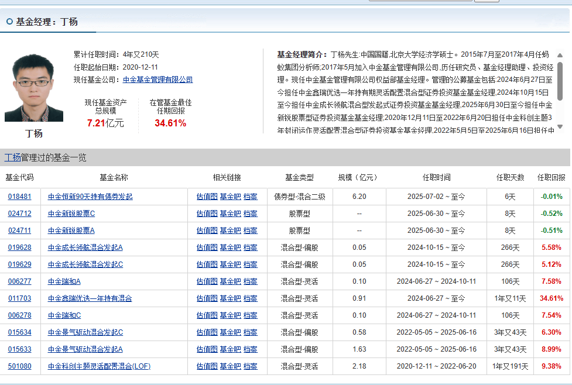
Task: Click the 基金代码 column header
Action: tap(20, 177)
